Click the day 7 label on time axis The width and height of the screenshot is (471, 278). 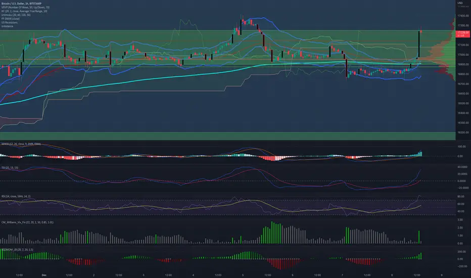(342, 275)
